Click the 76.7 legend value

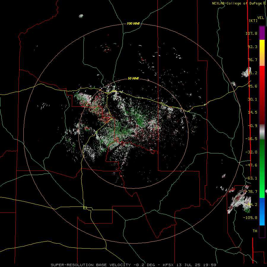pyautogui.click(x=252, y=60)
